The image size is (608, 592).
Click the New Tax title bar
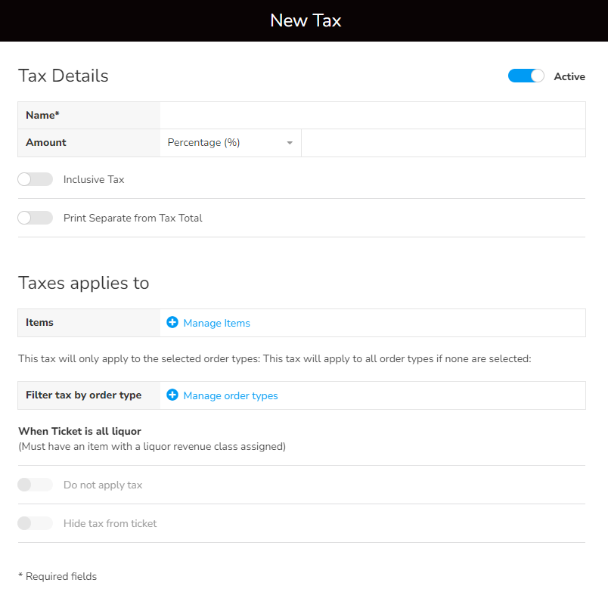305,20
